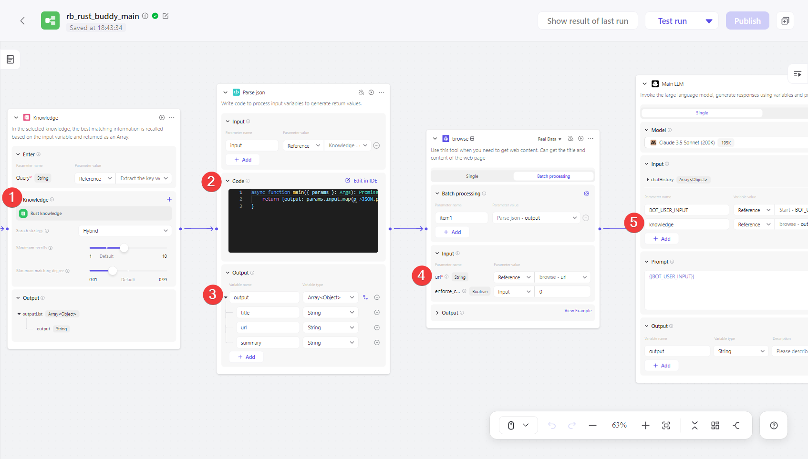Open the Search strategy dropdown showing Hybrid
This screenshot has width=808, height=459.
(x=125, y=230)
